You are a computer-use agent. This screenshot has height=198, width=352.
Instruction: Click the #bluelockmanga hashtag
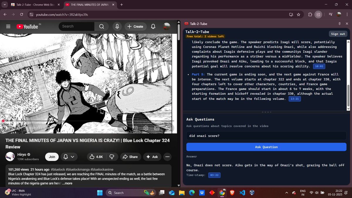coord(77,170)
